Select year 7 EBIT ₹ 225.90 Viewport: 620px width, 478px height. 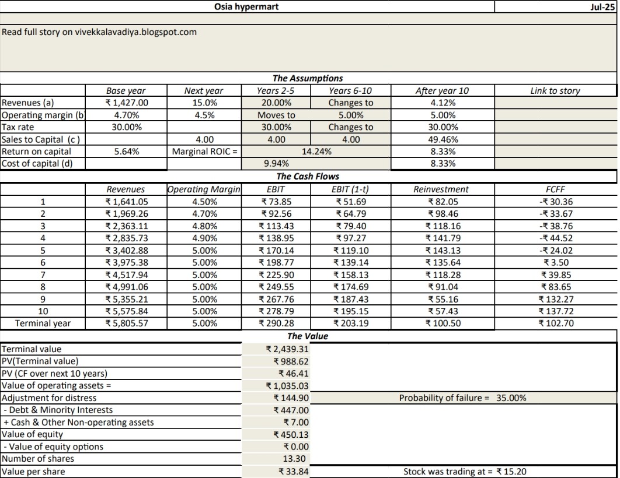coord(276,275)
